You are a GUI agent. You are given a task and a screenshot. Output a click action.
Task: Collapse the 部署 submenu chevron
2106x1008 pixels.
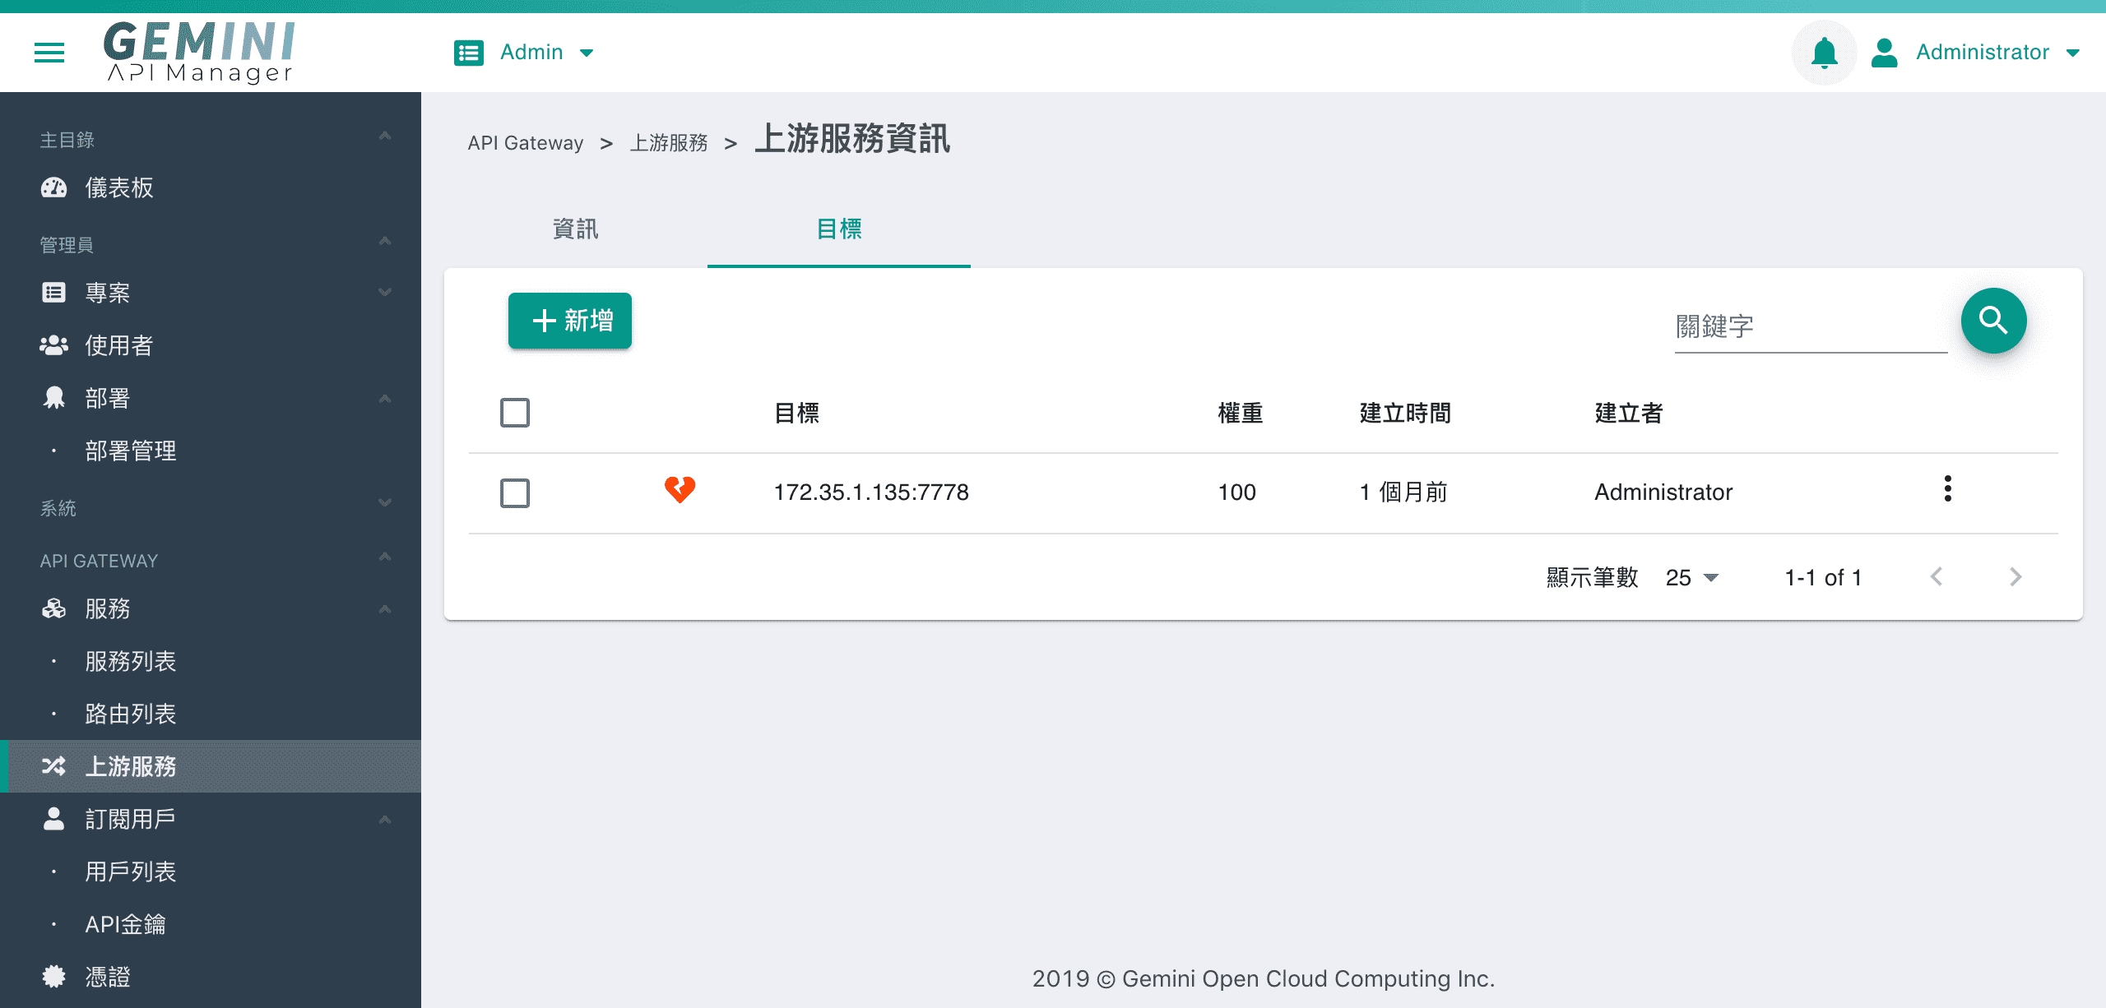[385, 398]
